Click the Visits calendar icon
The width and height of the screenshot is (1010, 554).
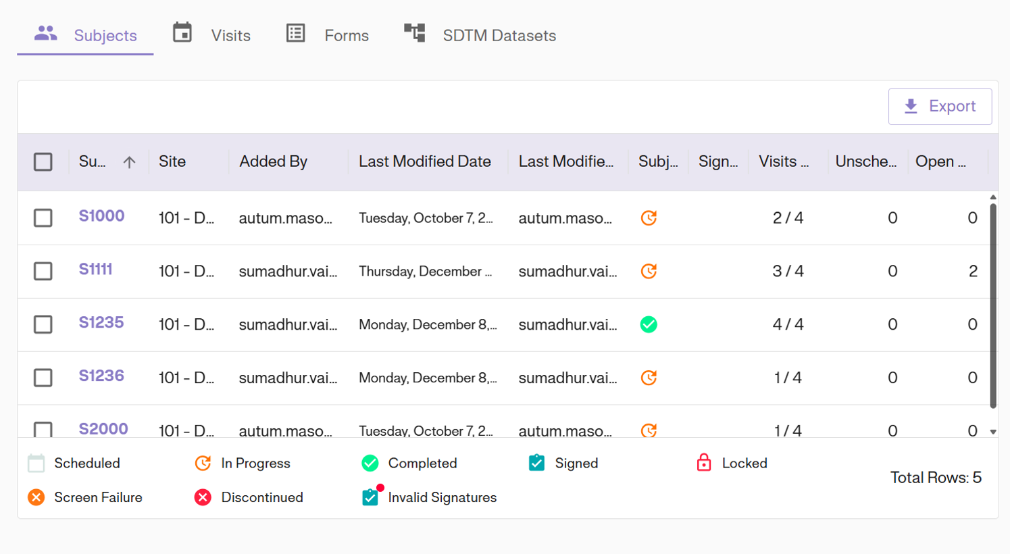pyautogui.click(x=182, y=32)
